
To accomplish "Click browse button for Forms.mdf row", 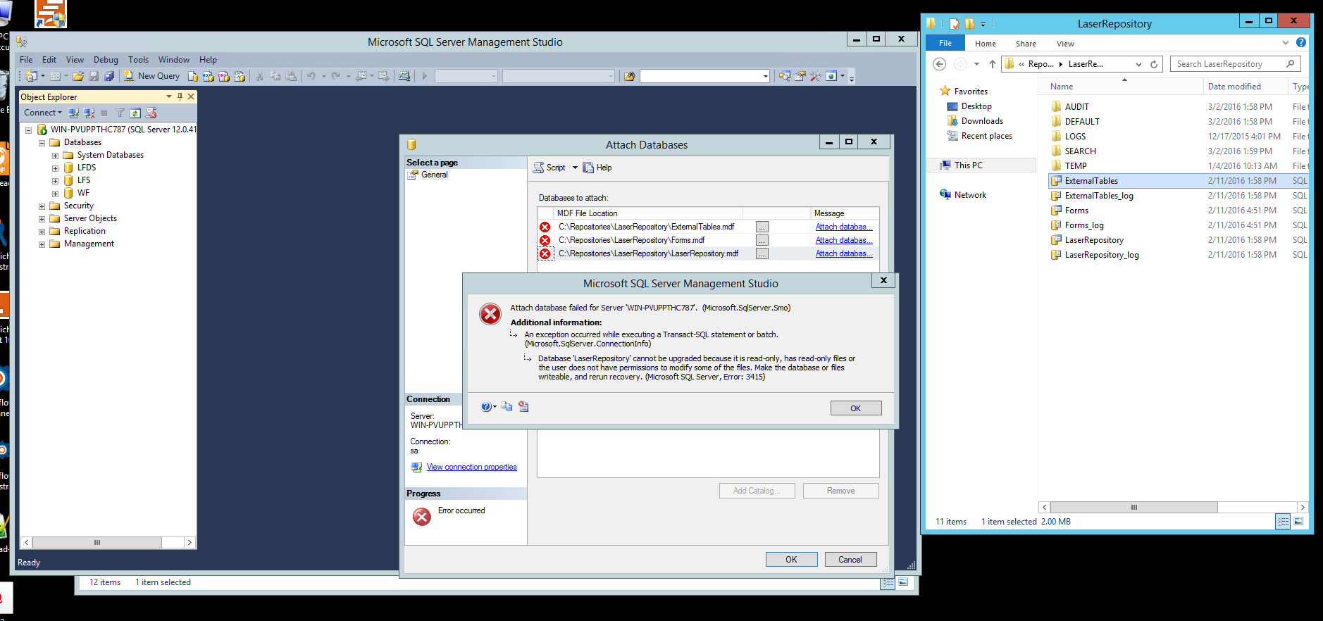I will tap(762, 240).
